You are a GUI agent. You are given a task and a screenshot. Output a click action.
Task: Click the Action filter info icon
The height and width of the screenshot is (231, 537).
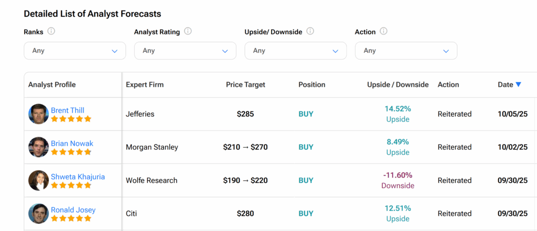click(x=383, y=31)
